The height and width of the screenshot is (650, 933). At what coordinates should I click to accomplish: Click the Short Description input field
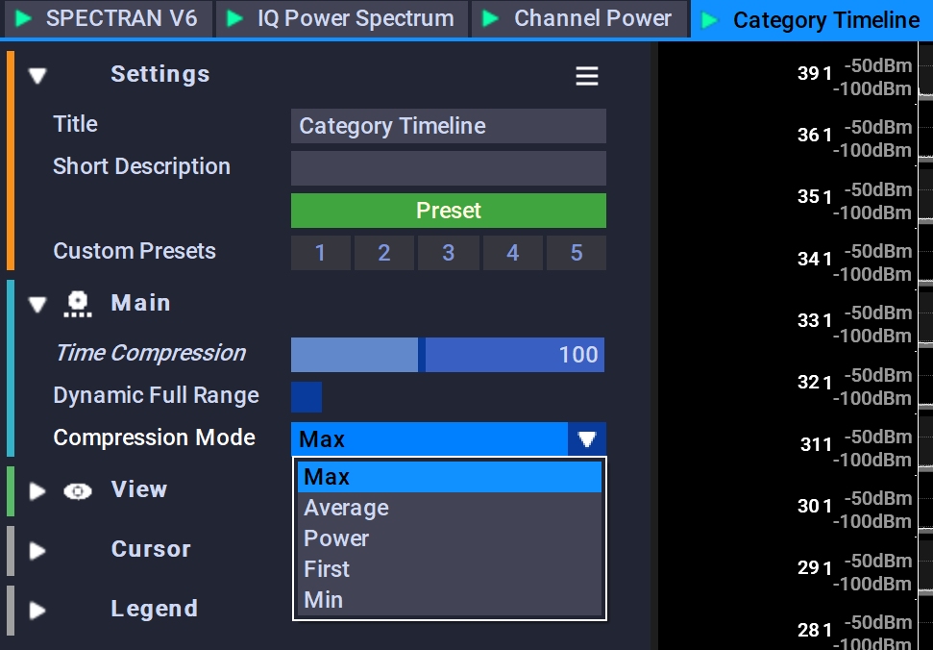449,168
